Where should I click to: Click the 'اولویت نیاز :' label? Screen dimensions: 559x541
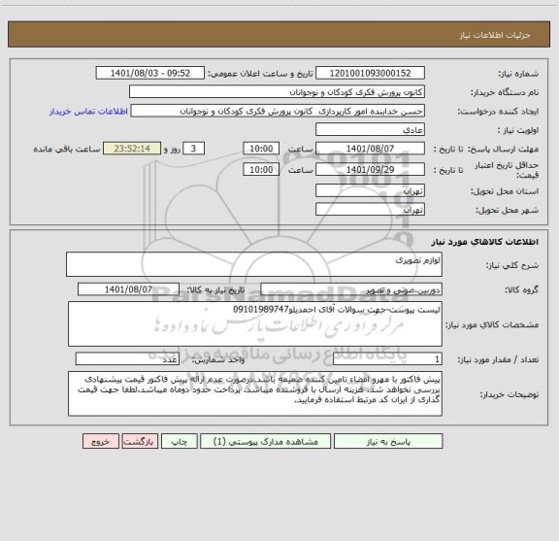517,130
